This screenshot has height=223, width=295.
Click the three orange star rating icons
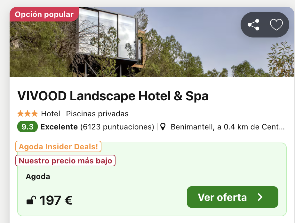click(x=28, y=114)
